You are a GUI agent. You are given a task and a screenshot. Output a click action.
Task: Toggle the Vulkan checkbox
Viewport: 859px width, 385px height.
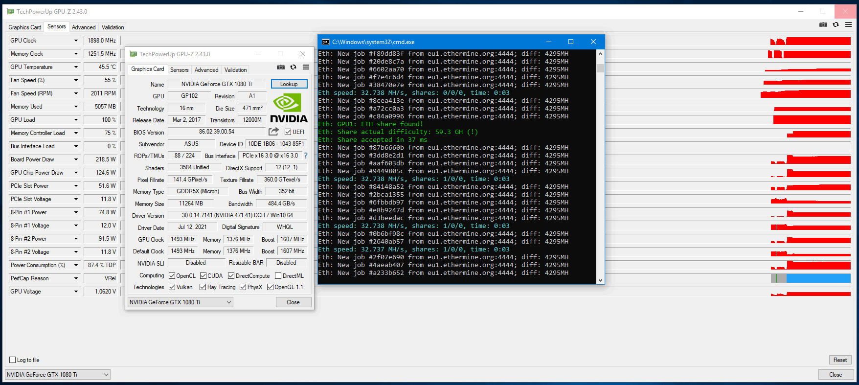[172, 287]
